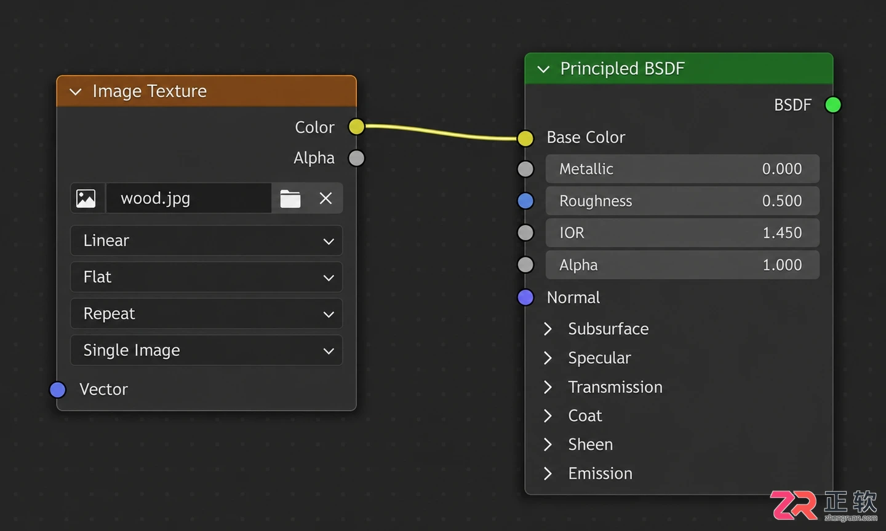
Task: Click the Metallic input socket
Action: [525, 169]
